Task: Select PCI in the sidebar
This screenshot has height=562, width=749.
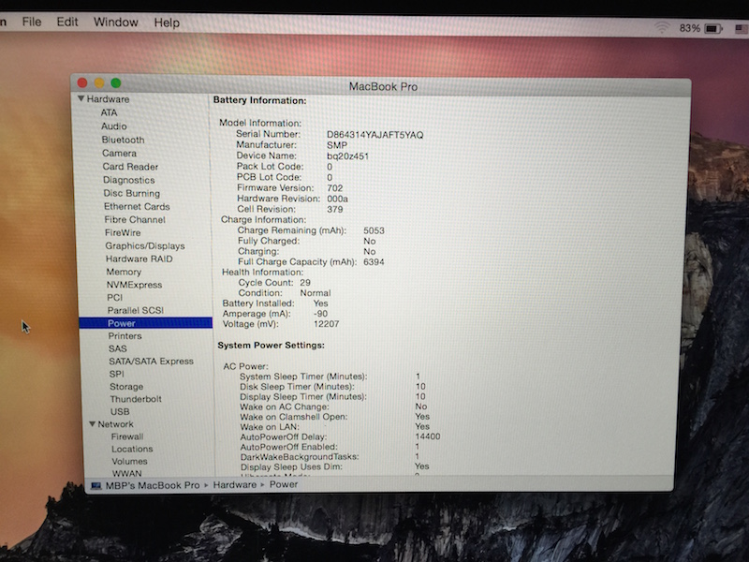Action: pos(114,297)
